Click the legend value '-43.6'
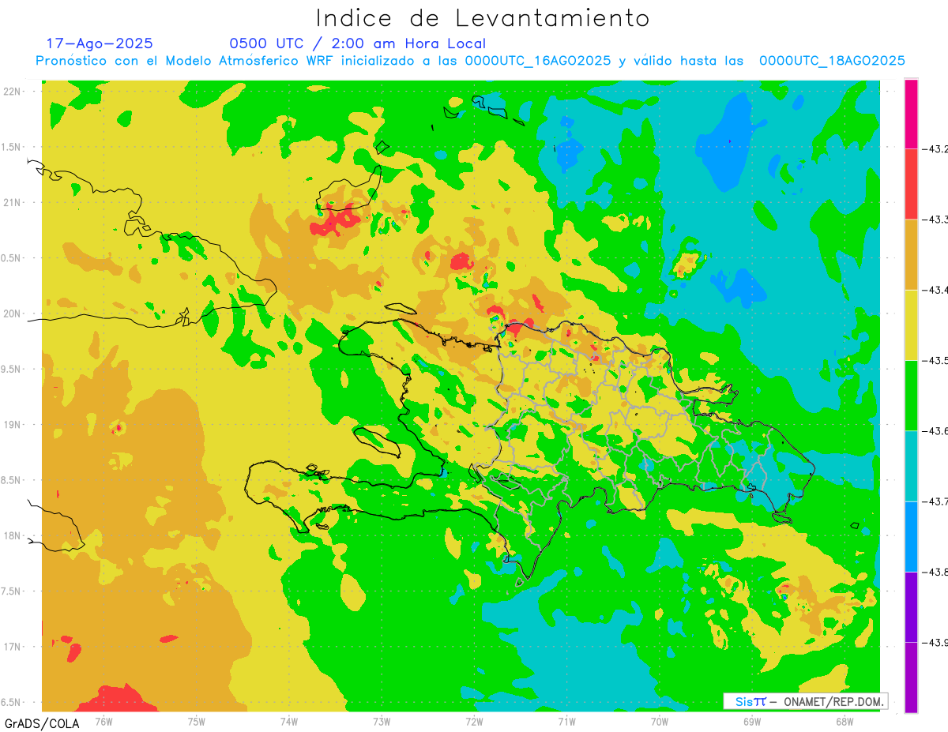 (x=935, y=430)
